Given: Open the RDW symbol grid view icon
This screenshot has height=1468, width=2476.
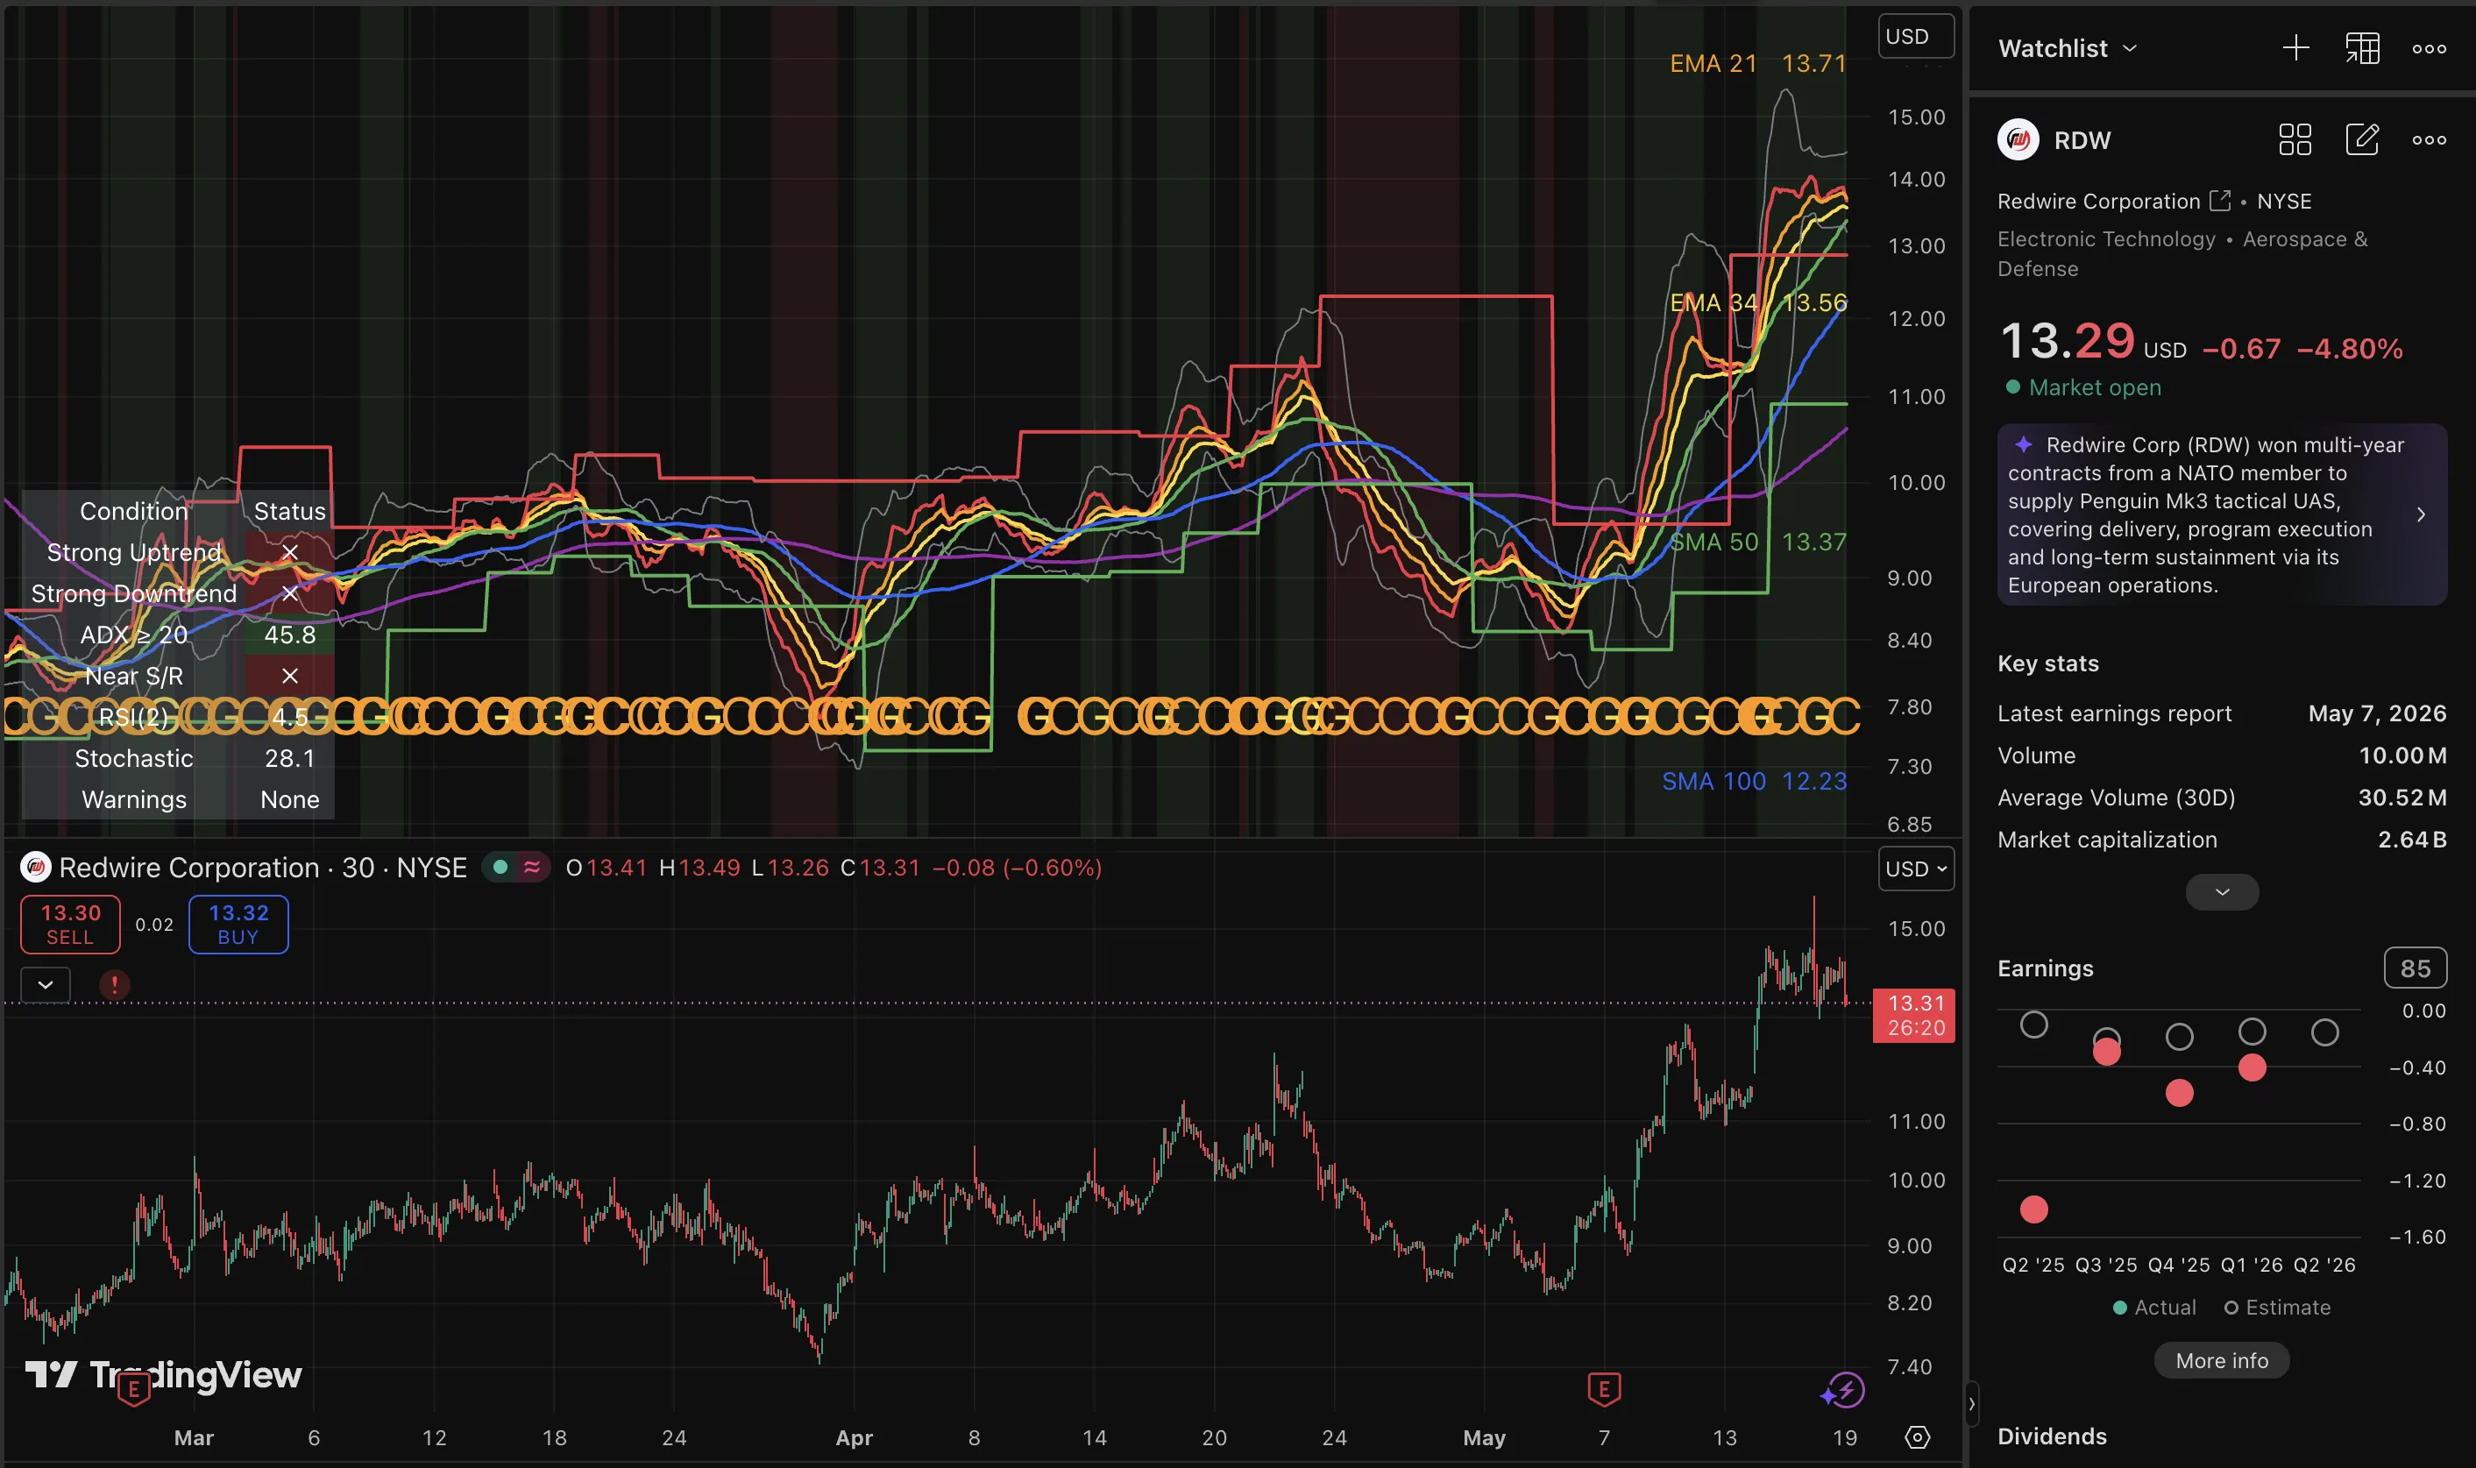Looking at the screenshot, I should click(x=2295, y=139).
